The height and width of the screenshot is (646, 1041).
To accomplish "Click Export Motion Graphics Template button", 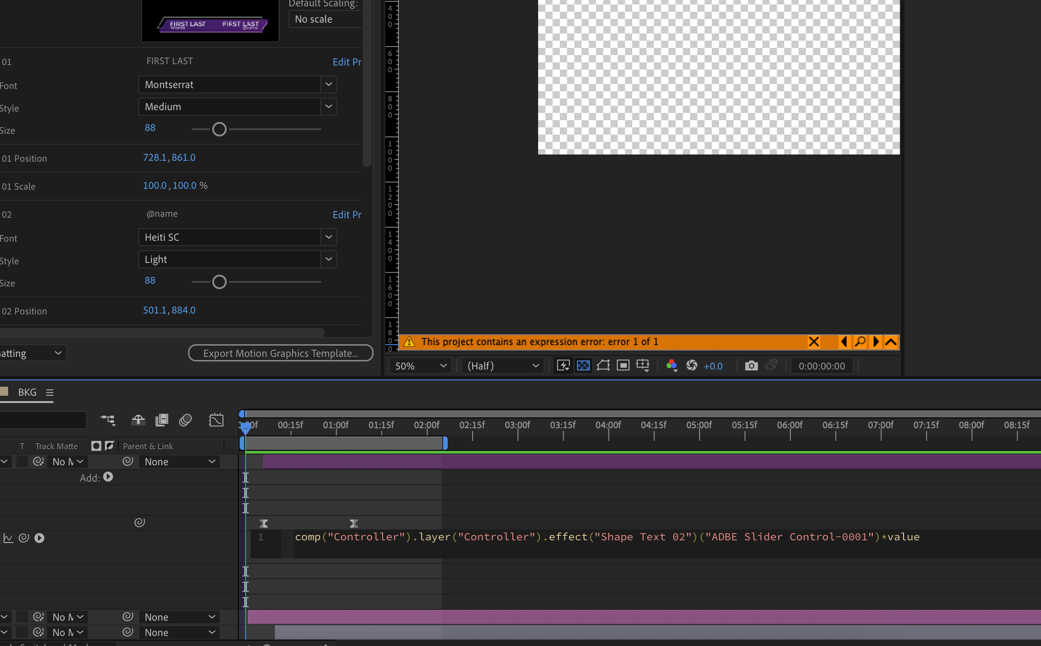I will (280, 353).
